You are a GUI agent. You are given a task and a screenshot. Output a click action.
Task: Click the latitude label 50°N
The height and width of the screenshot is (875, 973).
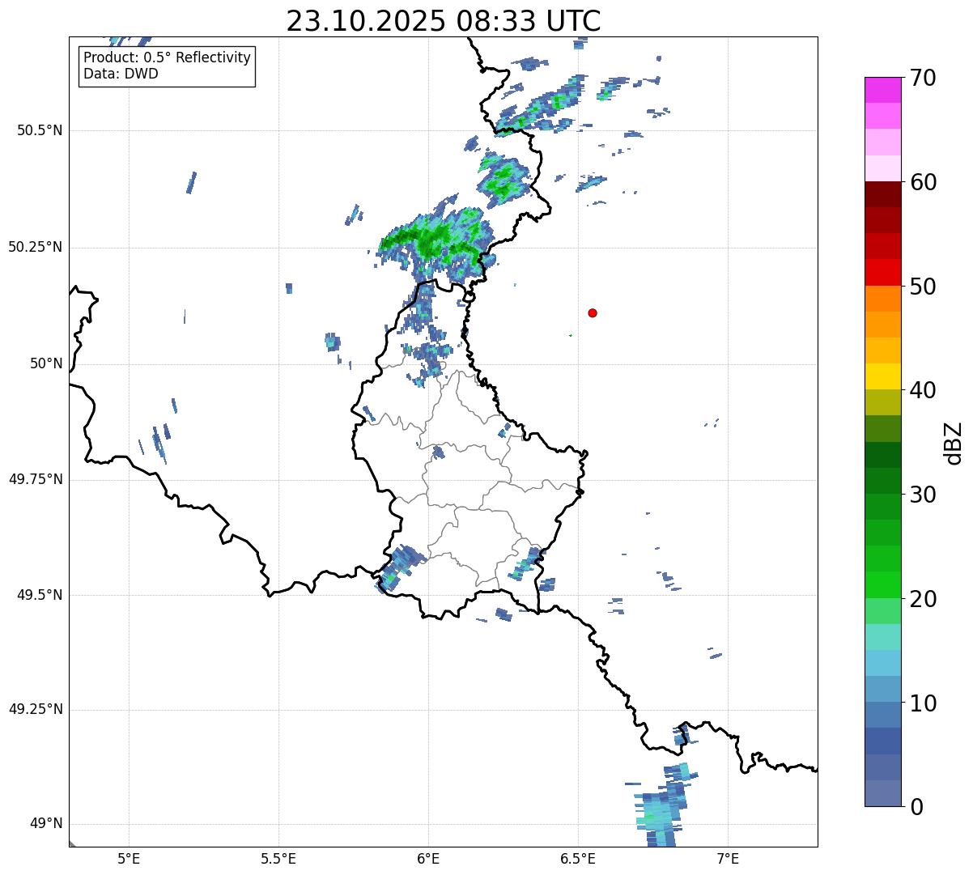pyautogui.click(x=46, y=363)
